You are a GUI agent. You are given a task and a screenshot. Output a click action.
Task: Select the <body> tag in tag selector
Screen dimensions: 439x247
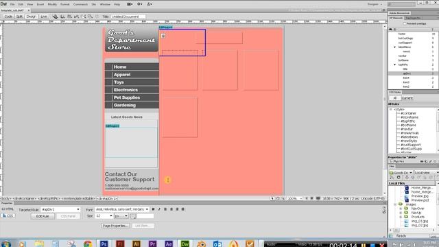click(5, 198)
